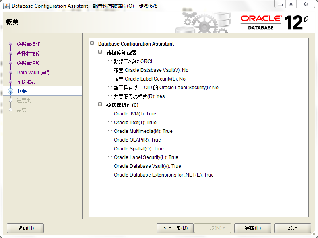This screenshot has height=238, width=318.
Task: Select the Oracle OLAP(R): True row
Action: point(138,140)
